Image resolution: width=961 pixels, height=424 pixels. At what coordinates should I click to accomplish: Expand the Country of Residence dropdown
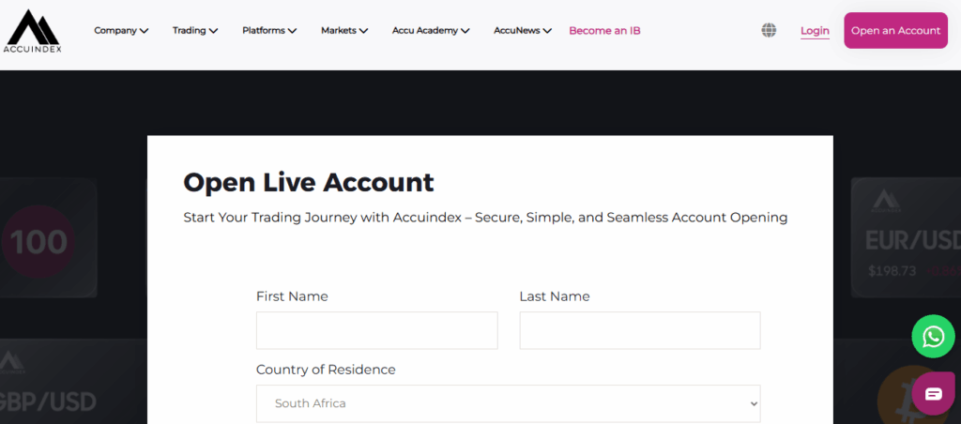508,403
